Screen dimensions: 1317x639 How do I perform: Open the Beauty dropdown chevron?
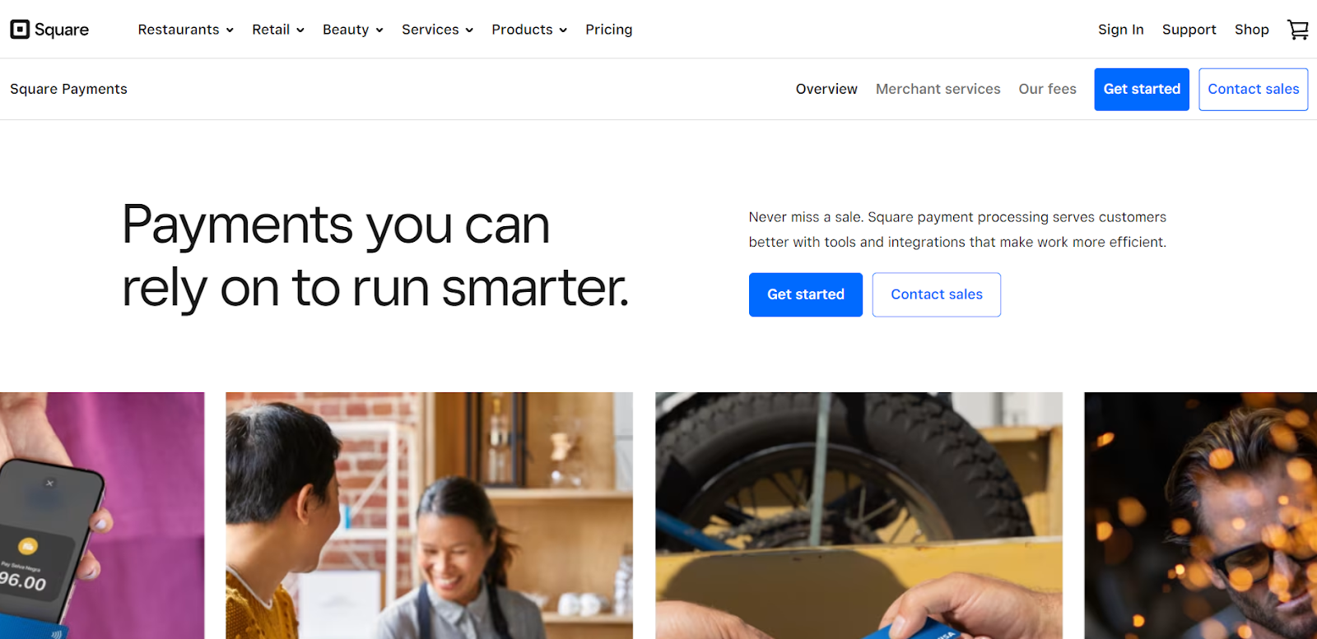coord(379,30)
